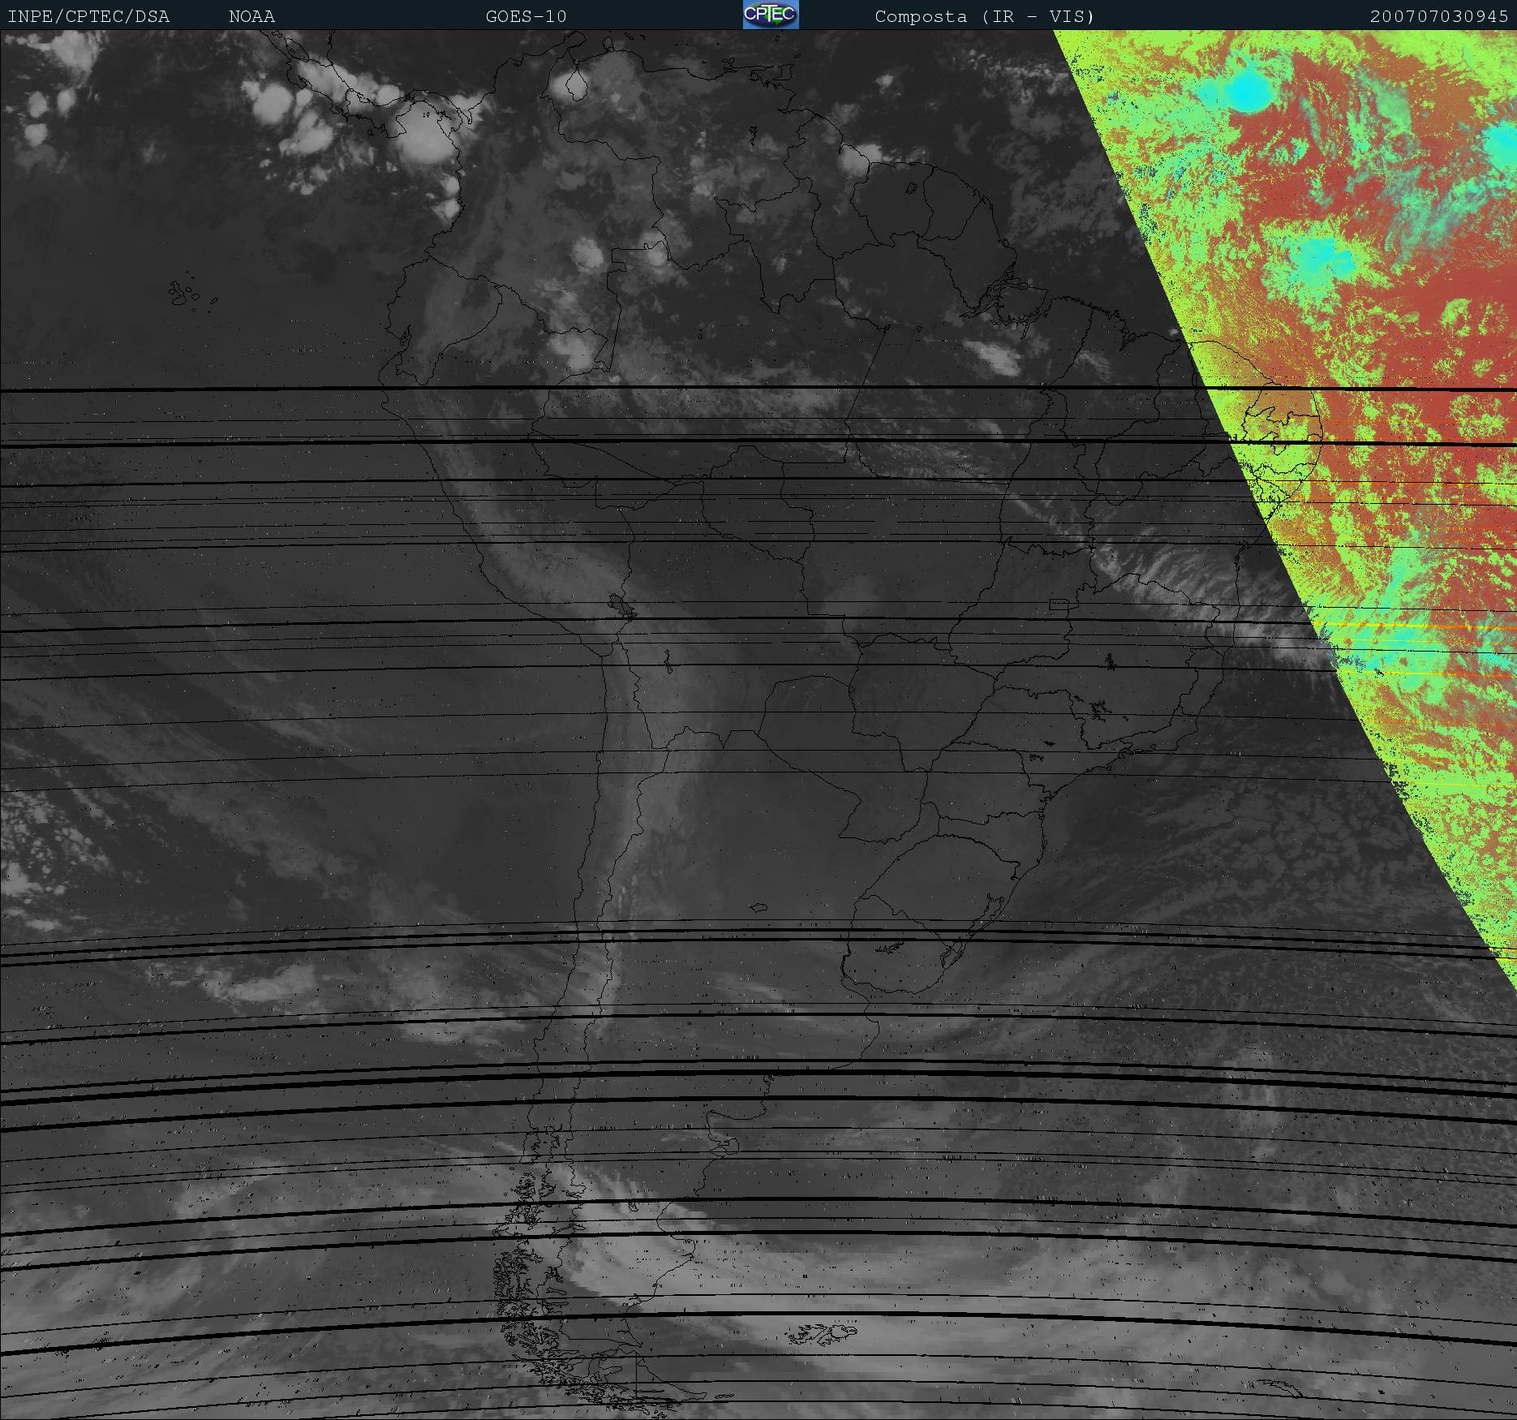Click the large white cloud over Panama
The height and width of the screenshot is (1420, 1517).
click(422, 138)
